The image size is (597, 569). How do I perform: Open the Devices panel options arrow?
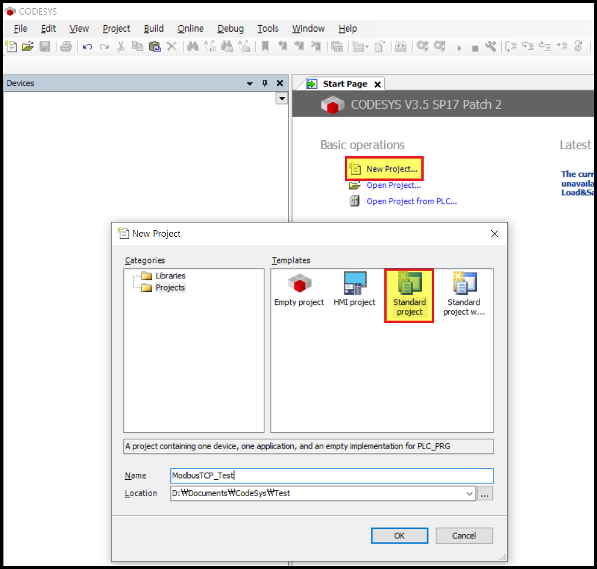click(x=250, y=83)
